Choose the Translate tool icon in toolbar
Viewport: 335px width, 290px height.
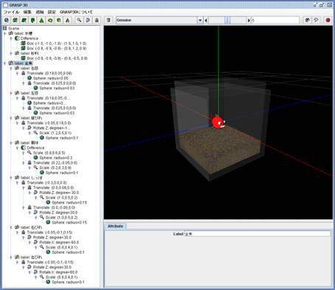(97, 20)
